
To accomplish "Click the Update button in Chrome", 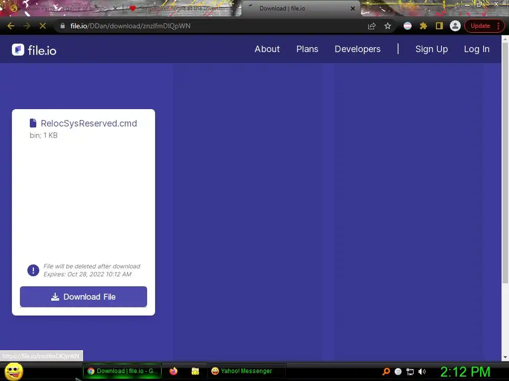I will coord(480,26).
